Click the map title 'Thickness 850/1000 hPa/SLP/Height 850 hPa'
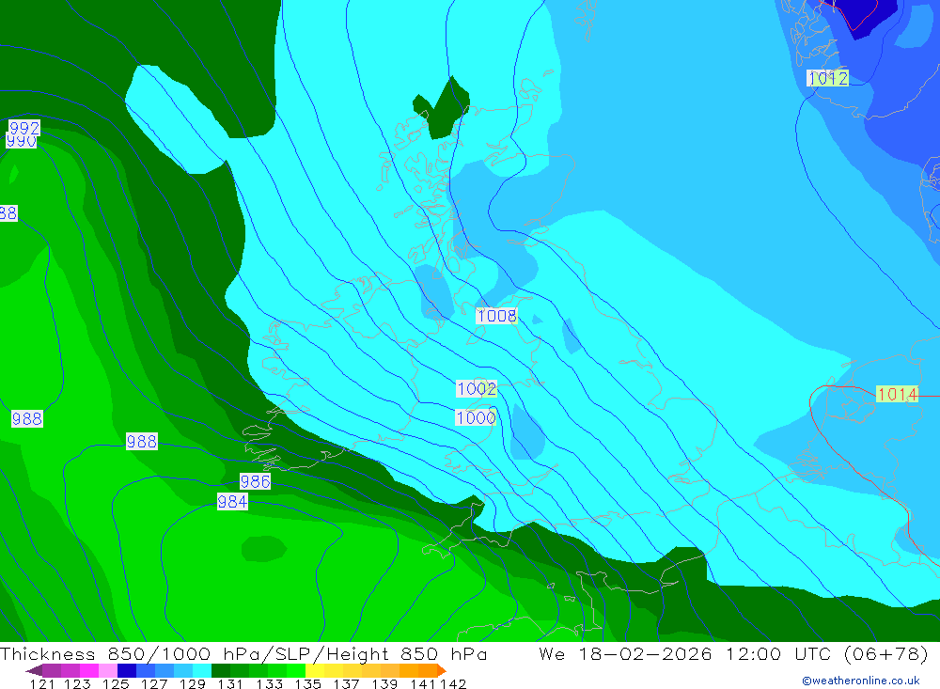This screenshot has width=940, height=689. click(243, 653)
